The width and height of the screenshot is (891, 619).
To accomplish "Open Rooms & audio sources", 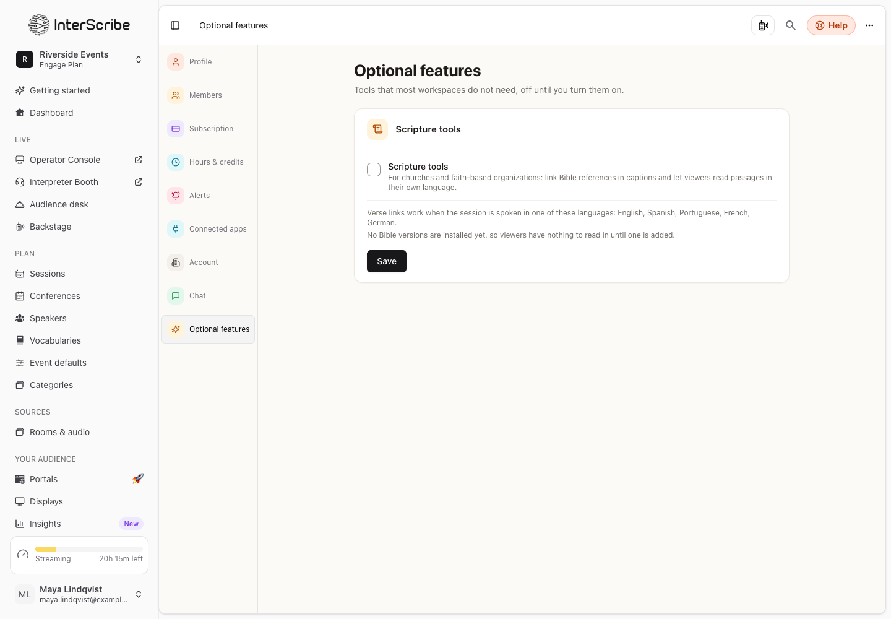I will coord(79,432).
